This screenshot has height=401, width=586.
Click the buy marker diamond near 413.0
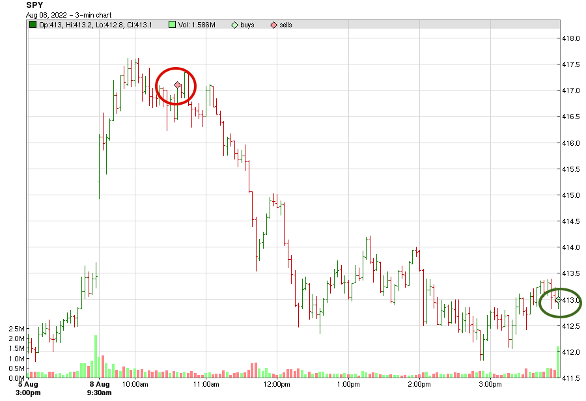click(559, 299)
